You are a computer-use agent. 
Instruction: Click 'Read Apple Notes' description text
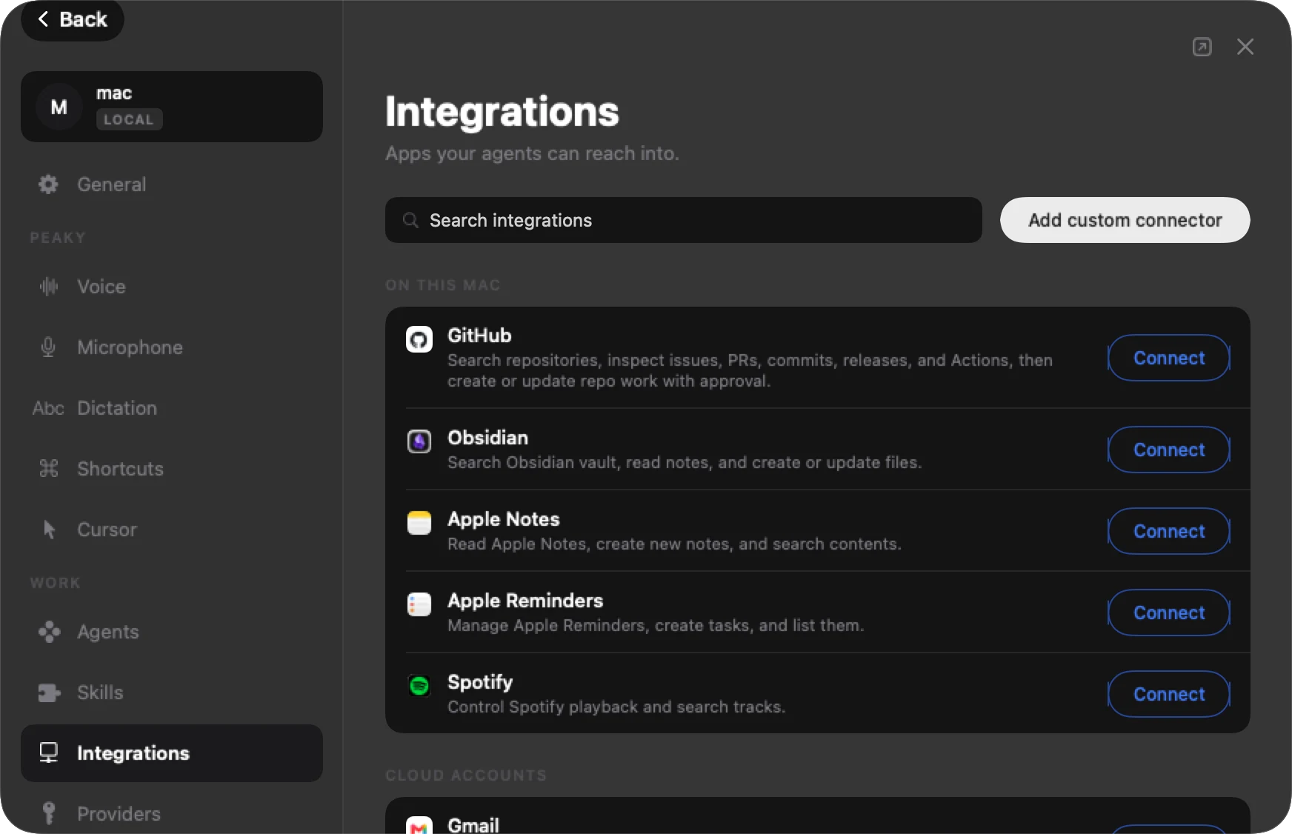coord(674,544)
